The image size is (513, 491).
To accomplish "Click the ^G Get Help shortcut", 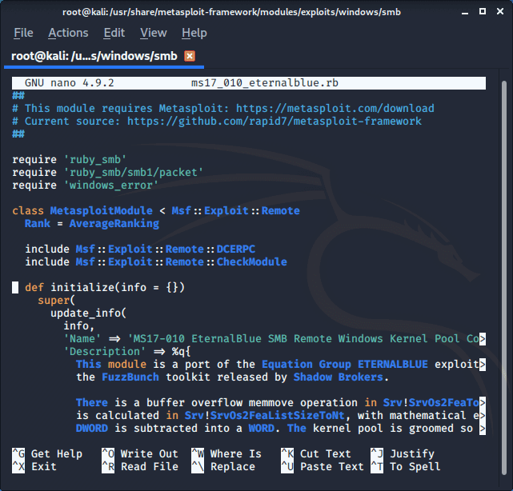I will [47, 453].
